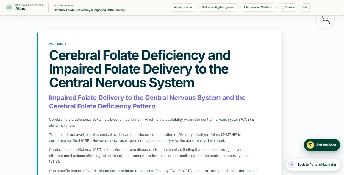Click paragraph starting 'One specific cause is FOLR1-related'
This screenshot has height=175, width=344.
153,171
